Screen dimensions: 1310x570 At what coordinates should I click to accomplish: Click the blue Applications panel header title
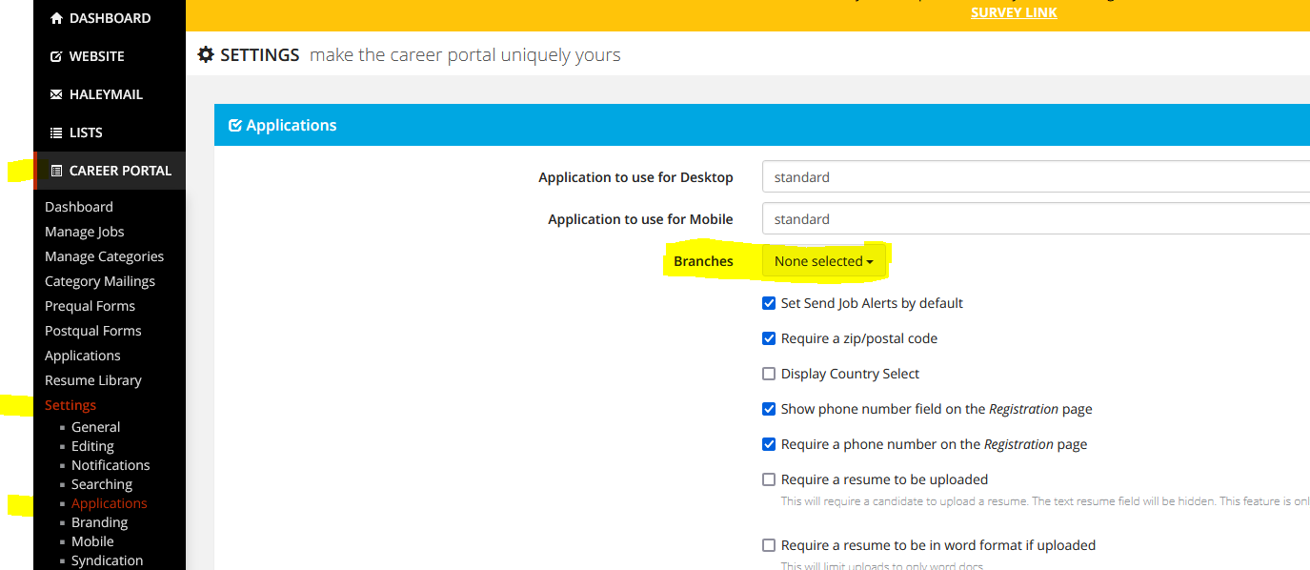point(292,125)
